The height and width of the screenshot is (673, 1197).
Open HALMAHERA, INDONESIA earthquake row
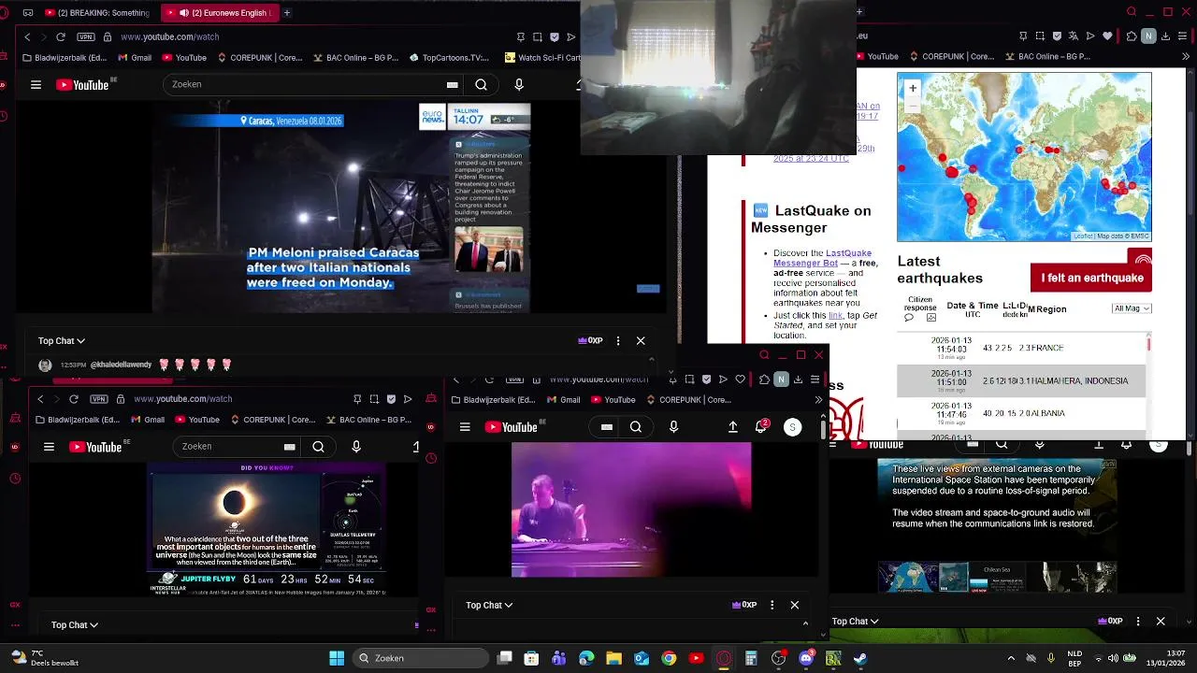(1021, 381)
